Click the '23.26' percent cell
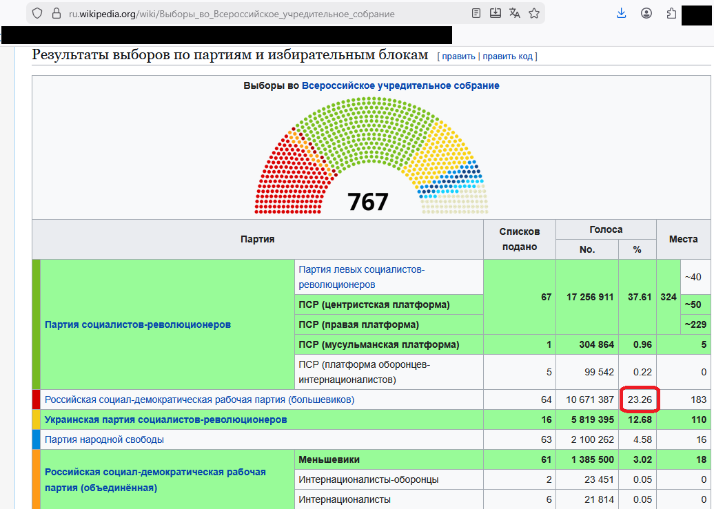Viewport: 714px width, 509px height. [637, 399]
